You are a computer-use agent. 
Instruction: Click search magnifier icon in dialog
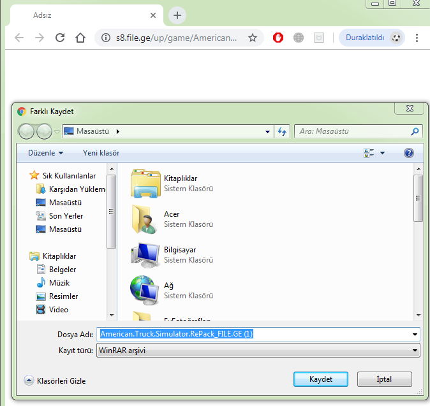pyautogui.click(x=415, y=131)
